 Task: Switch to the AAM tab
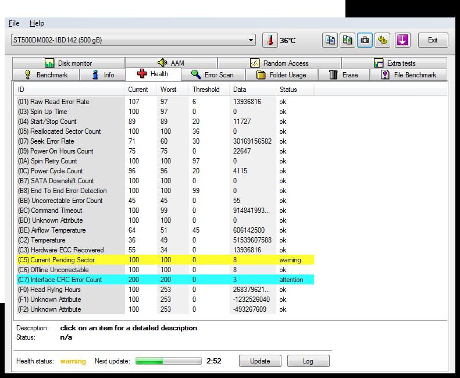coord(171,63)
